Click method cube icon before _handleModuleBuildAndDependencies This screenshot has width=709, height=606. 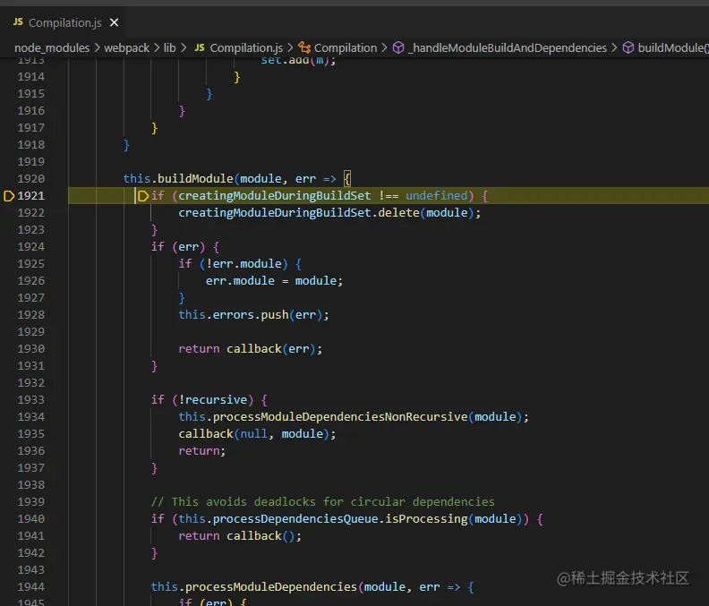click(398, 47)
